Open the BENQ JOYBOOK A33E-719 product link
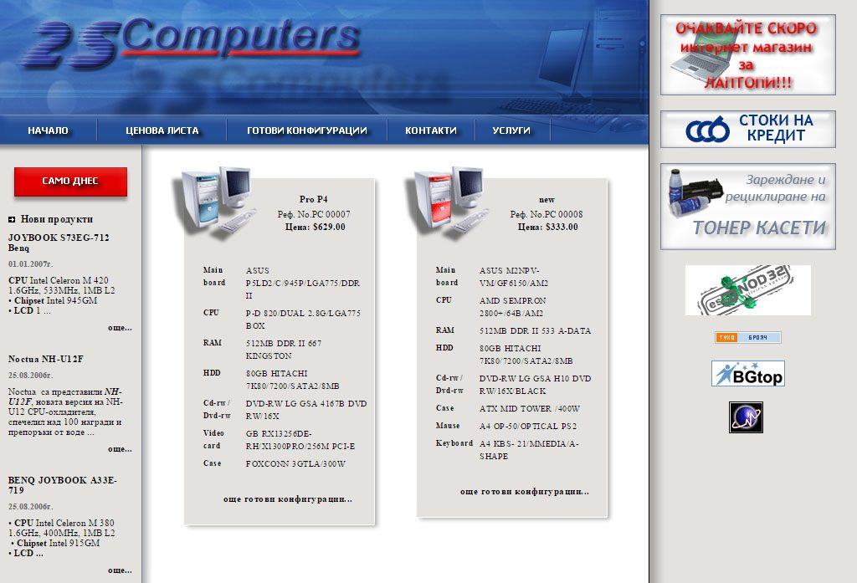 click(x=63, y=485)
